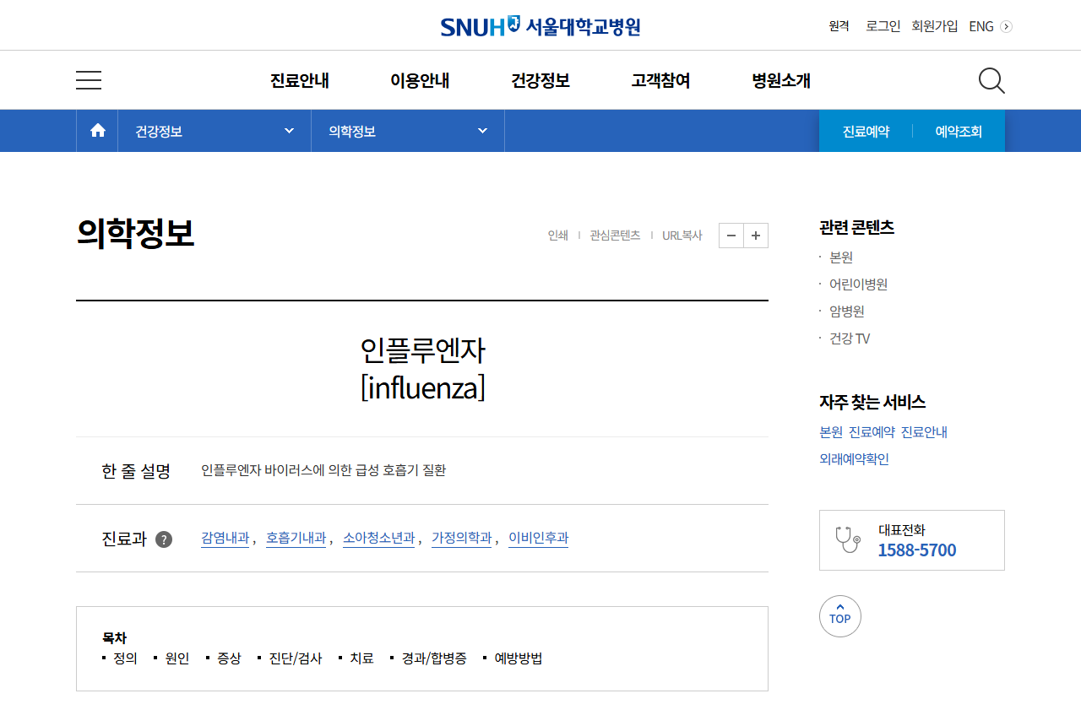Click the stethoscope phone icon
This screenshot has height=726, width=1081.
coord(848,539)
